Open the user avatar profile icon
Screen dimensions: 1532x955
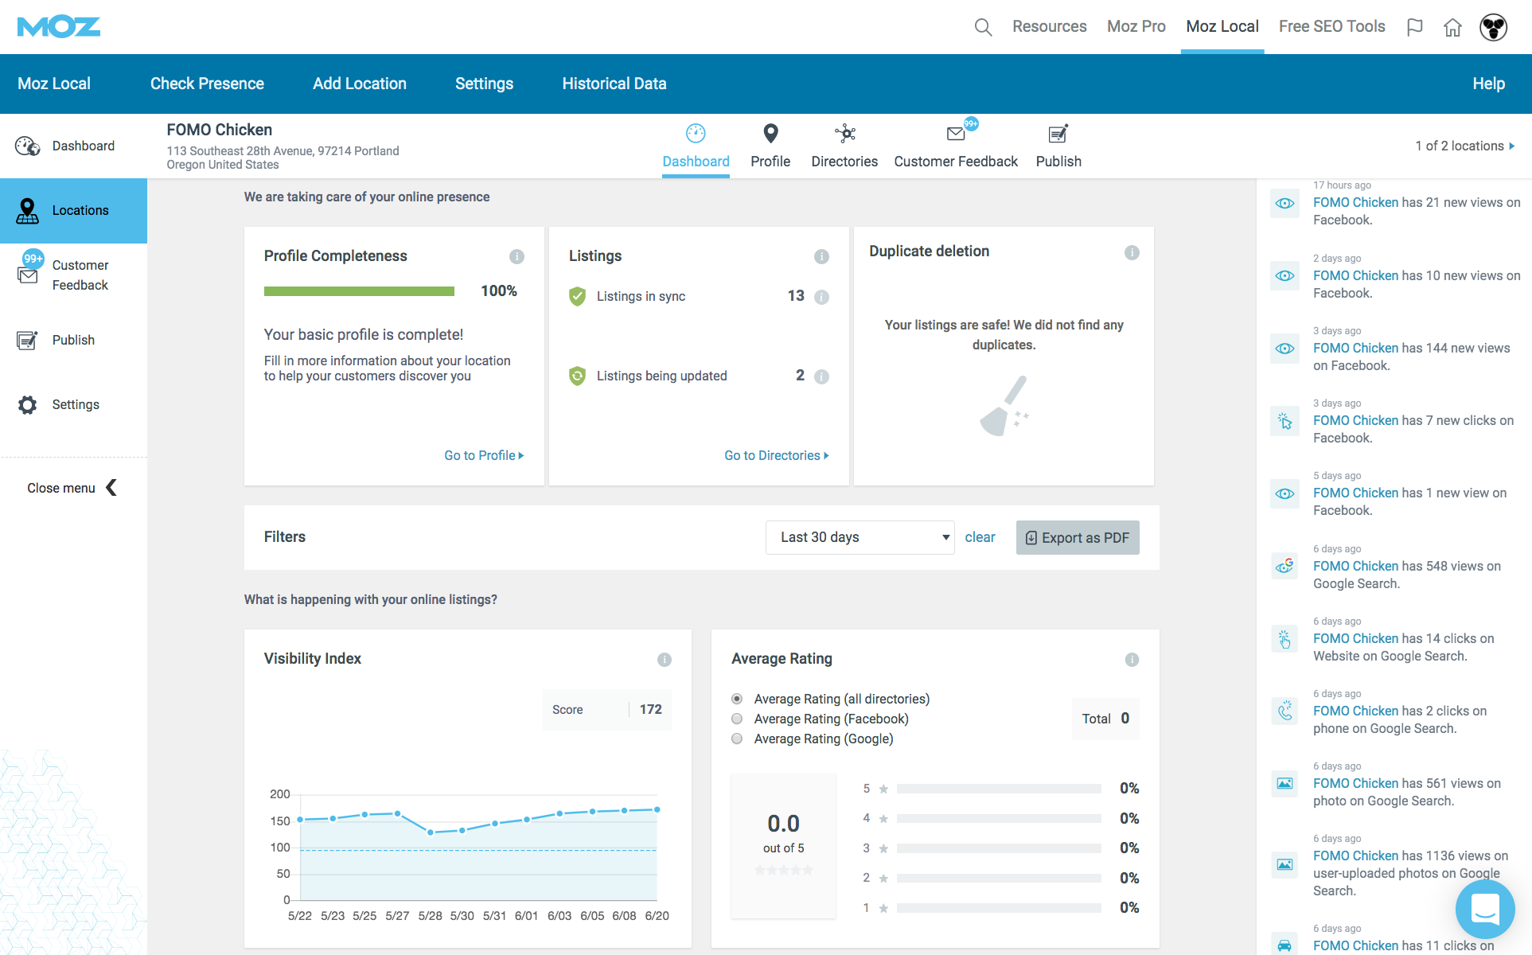(1493, 27)
